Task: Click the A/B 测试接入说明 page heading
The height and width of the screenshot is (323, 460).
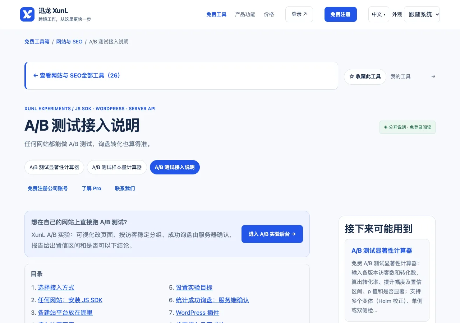Action: (x=82, y=126)
